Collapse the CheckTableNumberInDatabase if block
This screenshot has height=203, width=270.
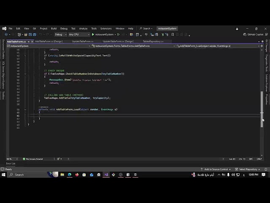(x=25, y=74)
